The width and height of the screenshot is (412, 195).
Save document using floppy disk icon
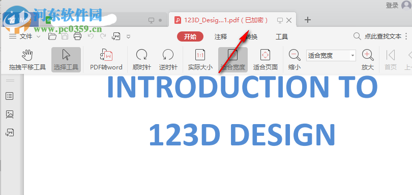tap(65, 36)
